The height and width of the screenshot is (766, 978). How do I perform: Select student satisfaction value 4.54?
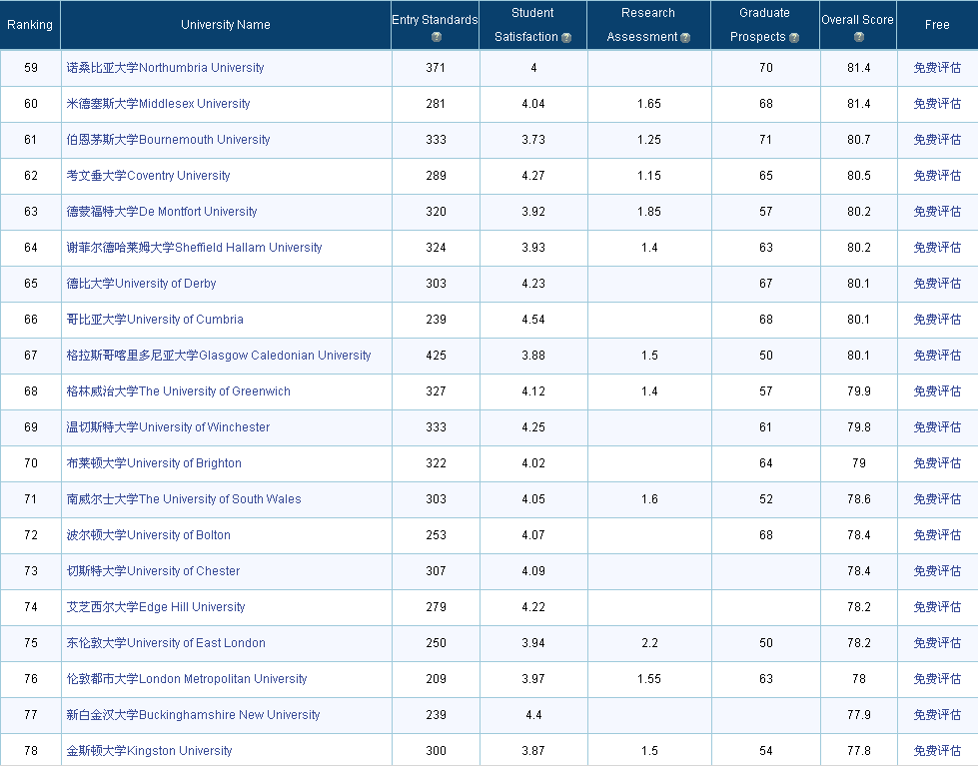coord(533,320)
